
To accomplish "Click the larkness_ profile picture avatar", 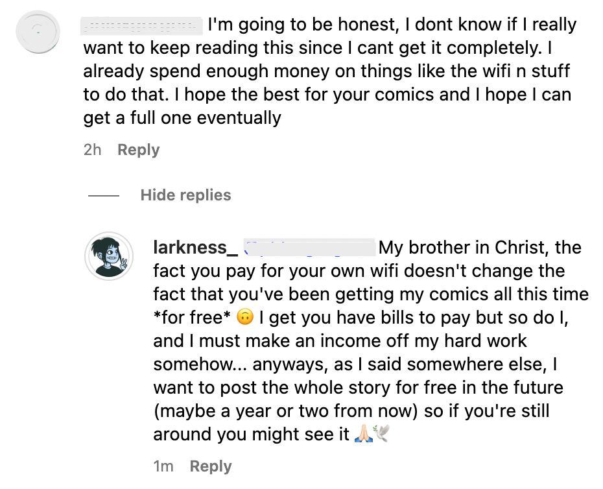I will [x=109, y=257].
